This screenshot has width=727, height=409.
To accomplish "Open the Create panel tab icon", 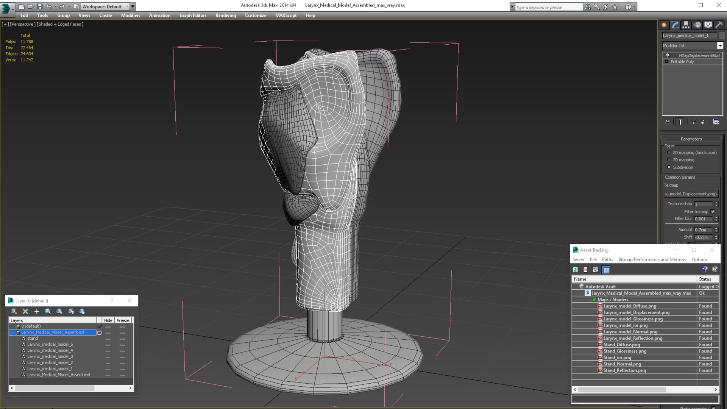I will click(664, 25).
